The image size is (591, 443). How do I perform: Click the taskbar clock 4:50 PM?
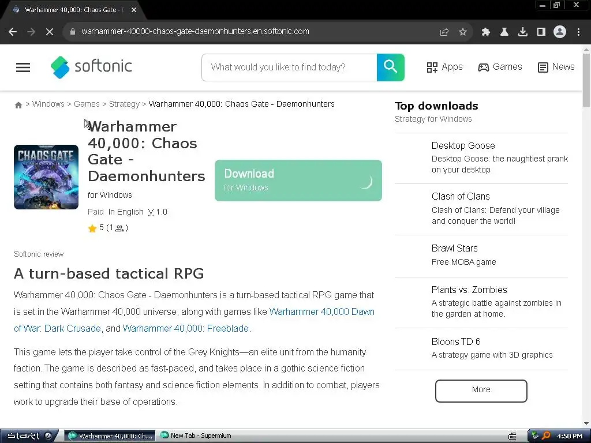570,436
